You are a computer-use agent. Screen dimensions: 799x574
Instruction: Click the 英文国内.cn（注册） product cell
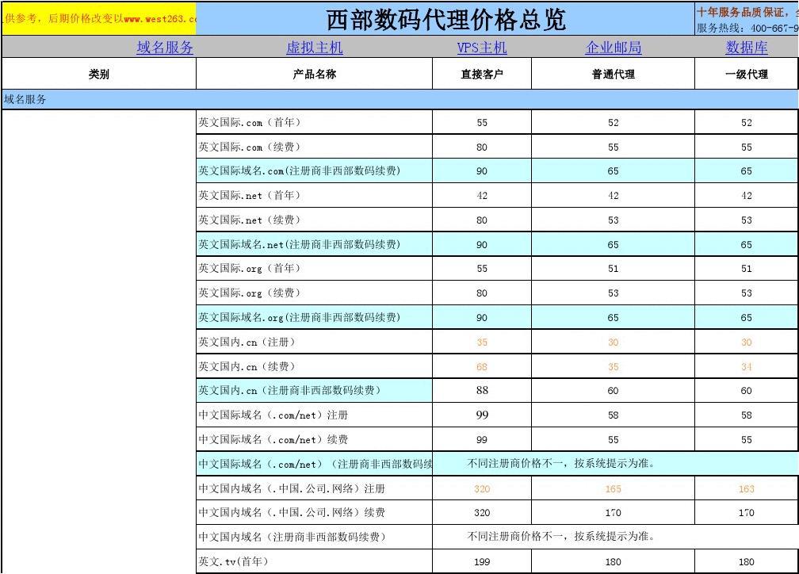pyautogui.click(x=314, y=342)
